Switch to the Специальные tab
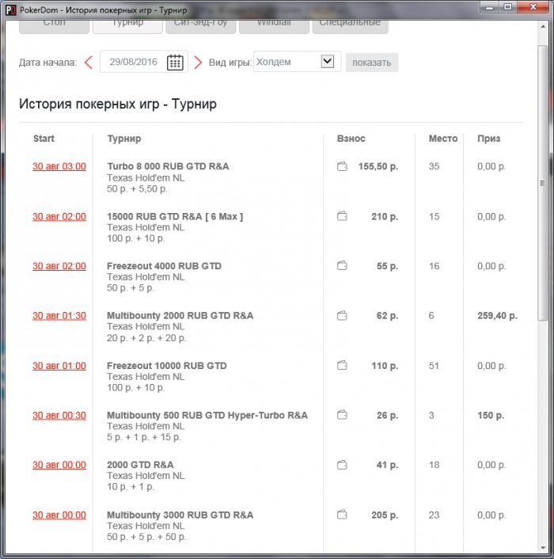 (x=350, y=26)
